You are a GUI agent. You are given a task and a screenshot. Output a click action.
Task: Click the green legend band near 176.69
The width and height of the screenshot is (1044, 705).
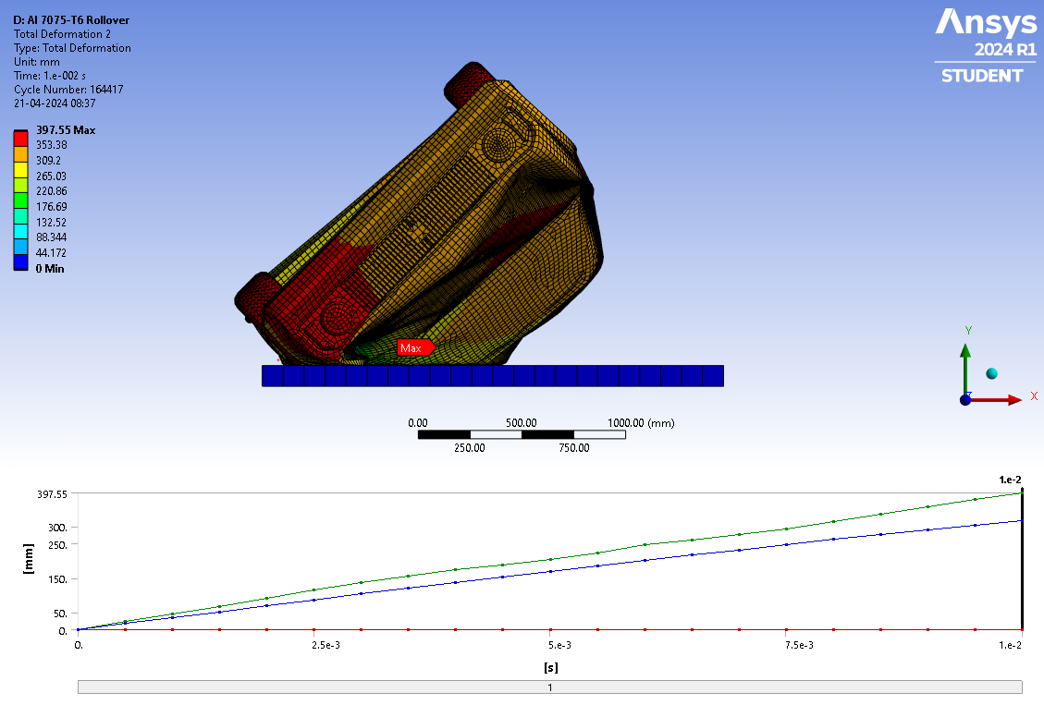20,201
